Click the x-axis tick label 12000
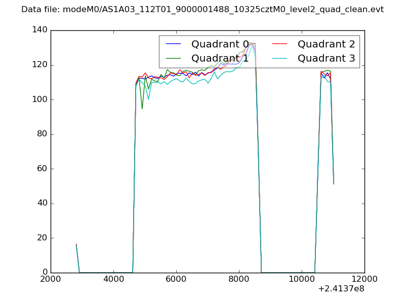Viewport: 405px width, 303px height. pyautogui.click(x=364, y=279)
